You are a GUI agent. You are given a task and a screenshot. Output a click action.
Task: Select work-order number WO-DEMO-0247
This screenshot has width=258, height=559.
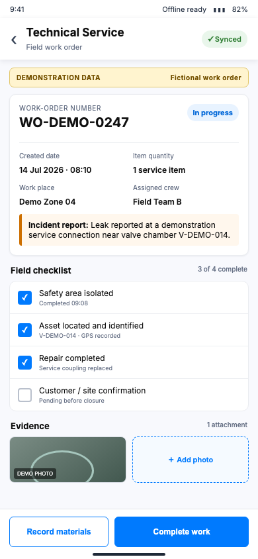click(x=74, y=123)
